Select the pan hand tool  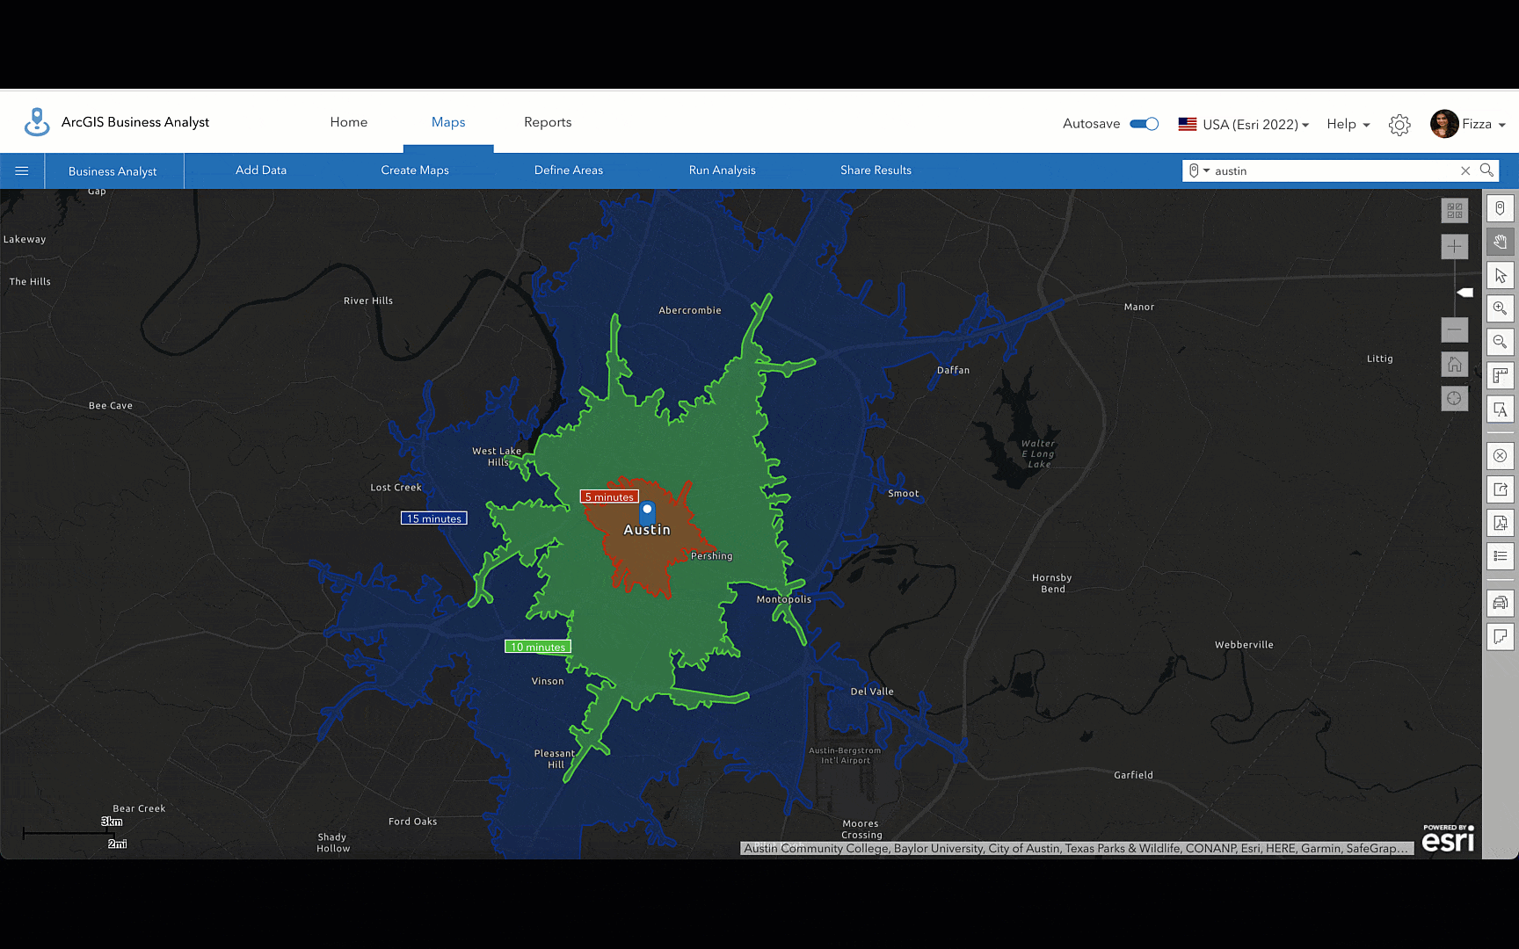(x=1501, y=242)
